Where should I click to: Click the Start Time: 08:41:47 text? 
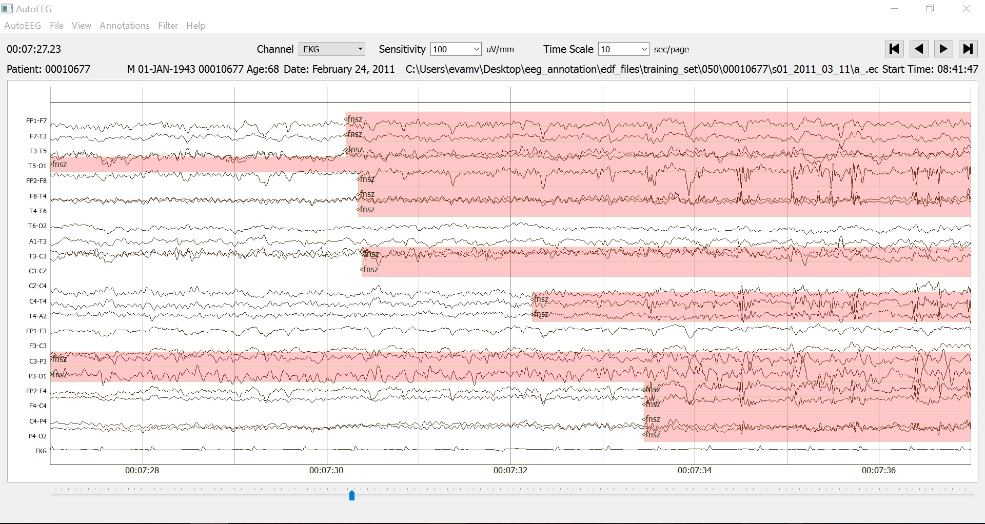(930, 69)
